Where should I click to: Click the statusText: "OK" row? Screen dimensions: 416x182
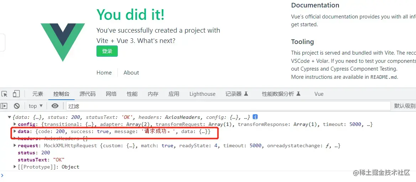coord(41,160)
